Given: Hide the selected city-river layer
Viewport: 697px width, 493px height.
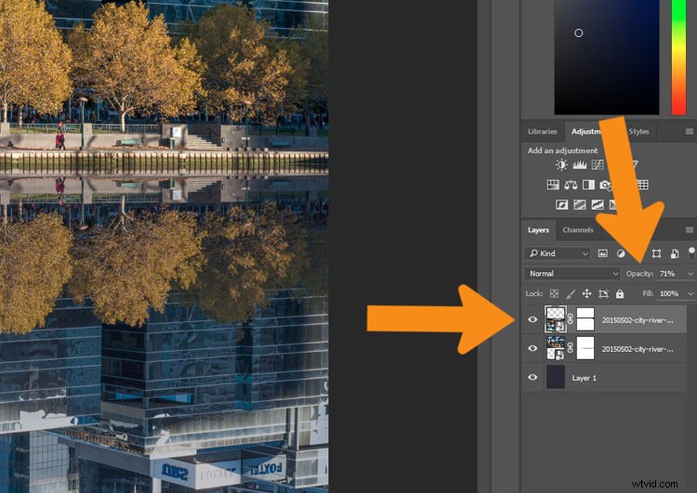Looking at the screenshot, I should 533,319.
